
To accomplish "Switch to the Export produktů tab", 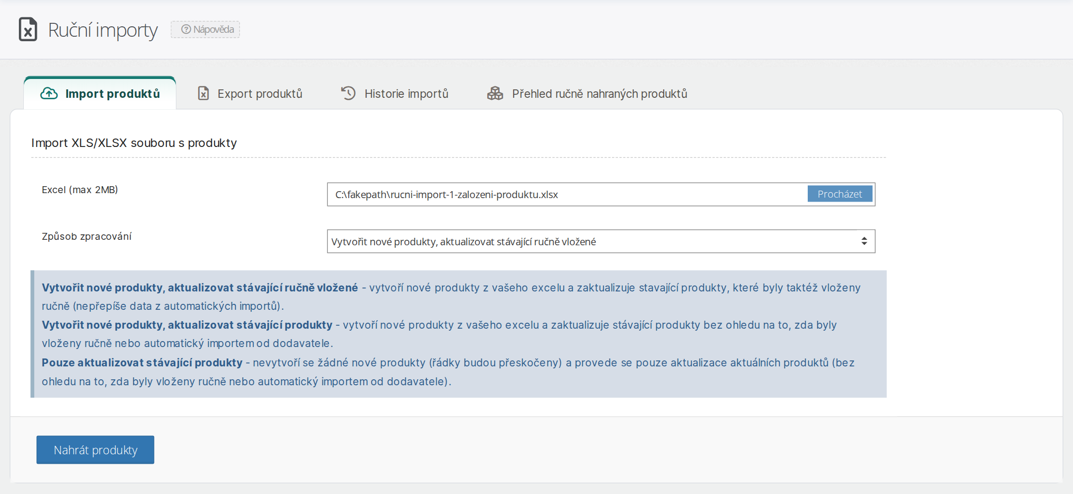I will [x=250, y=93].
